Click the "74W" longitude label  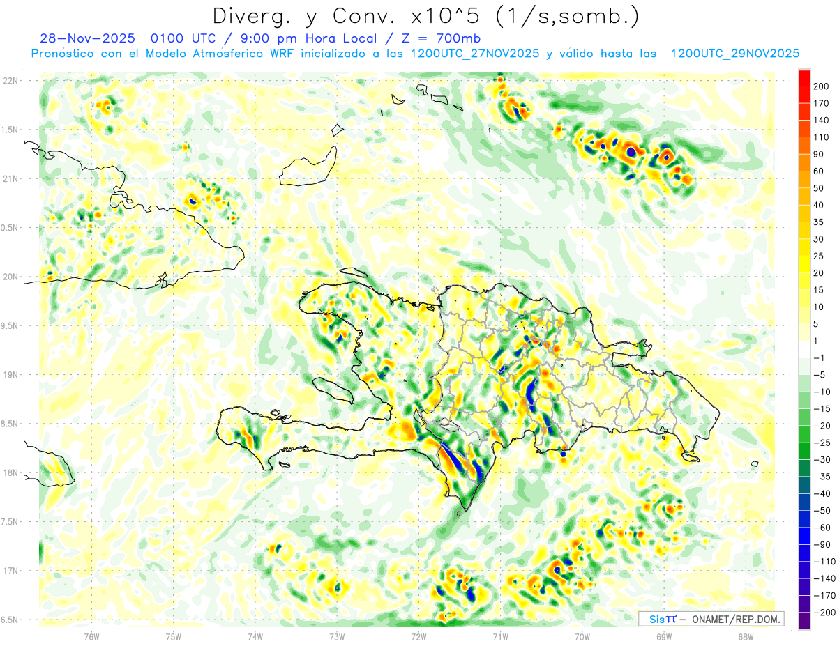point(255,636)
